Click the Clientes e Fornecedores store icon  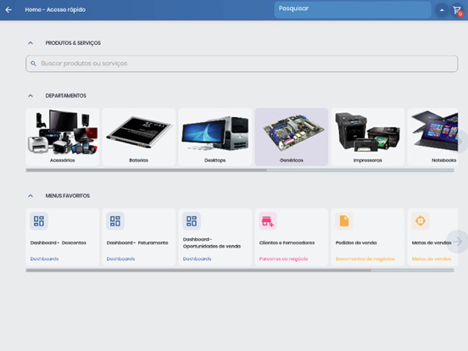tap(268, 221)
